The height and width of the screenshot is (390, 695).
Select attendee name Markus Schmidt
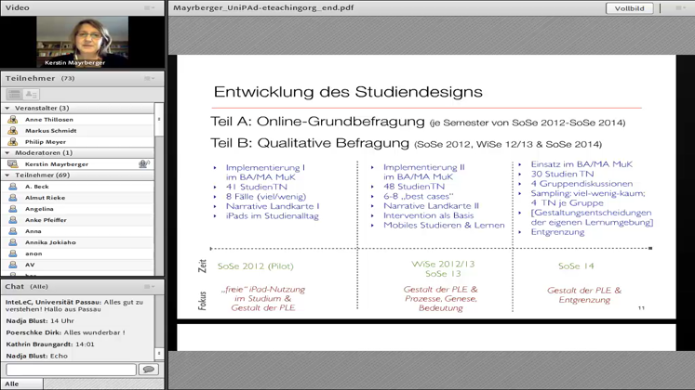(50, 130)
